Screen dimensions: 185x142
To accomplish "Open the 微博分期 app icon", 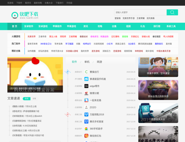I will (x=86, y=93).
